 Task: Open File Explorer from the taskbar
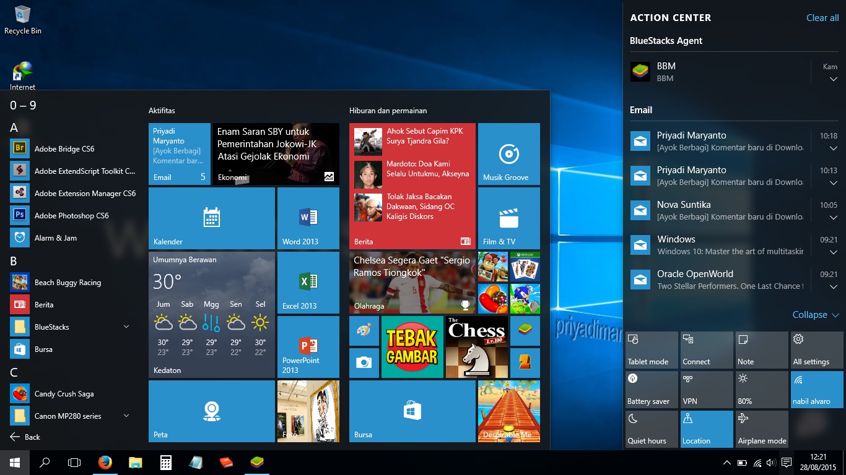tap(135, 462)
